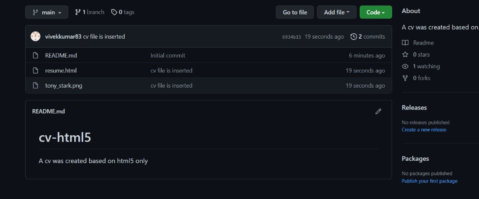Click the star icon in About
The image size is (479, 199).
click(x=405, y=54)
